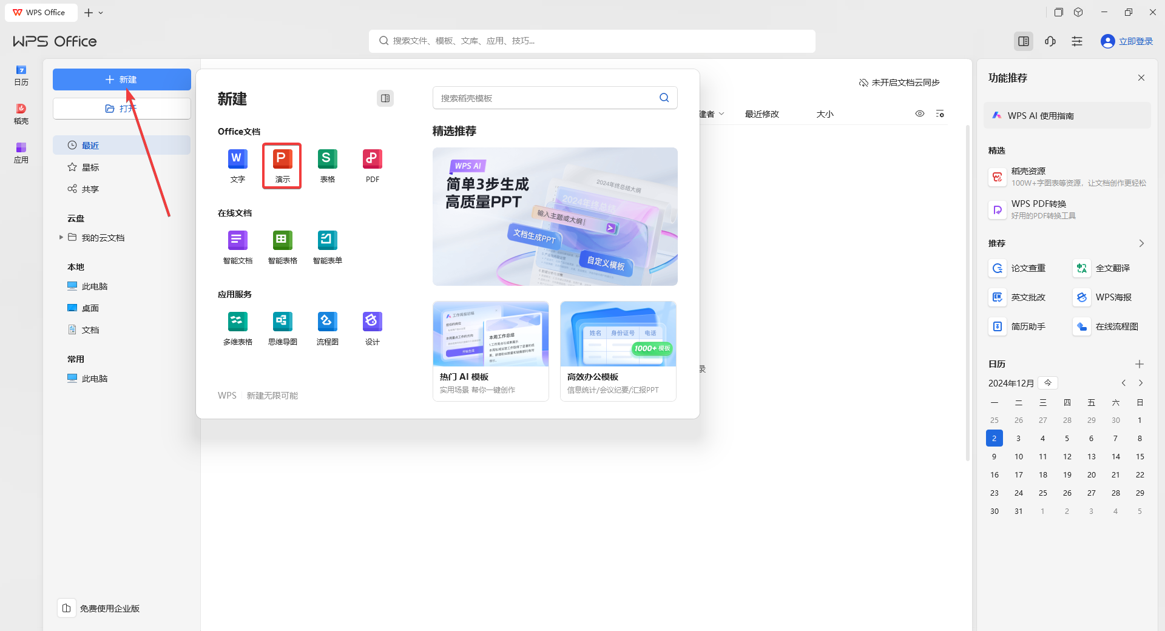Switch to the WPS Office tab

tap(40, 12)
